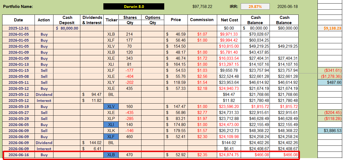Image resolution: width=343 pixels, height=160 pixels.
Task: Select the Commission column header
Action: tap(202, 20)
